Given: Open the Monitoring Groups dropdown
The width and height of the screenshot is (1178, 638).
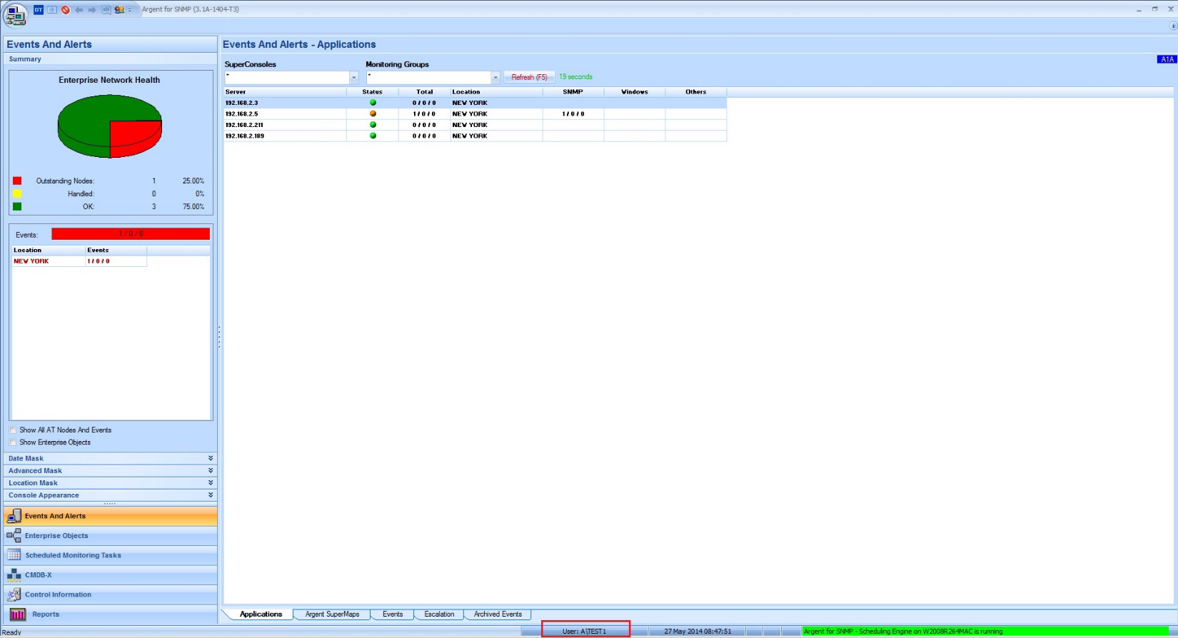Looking at the screenshot, I should 495,78.
